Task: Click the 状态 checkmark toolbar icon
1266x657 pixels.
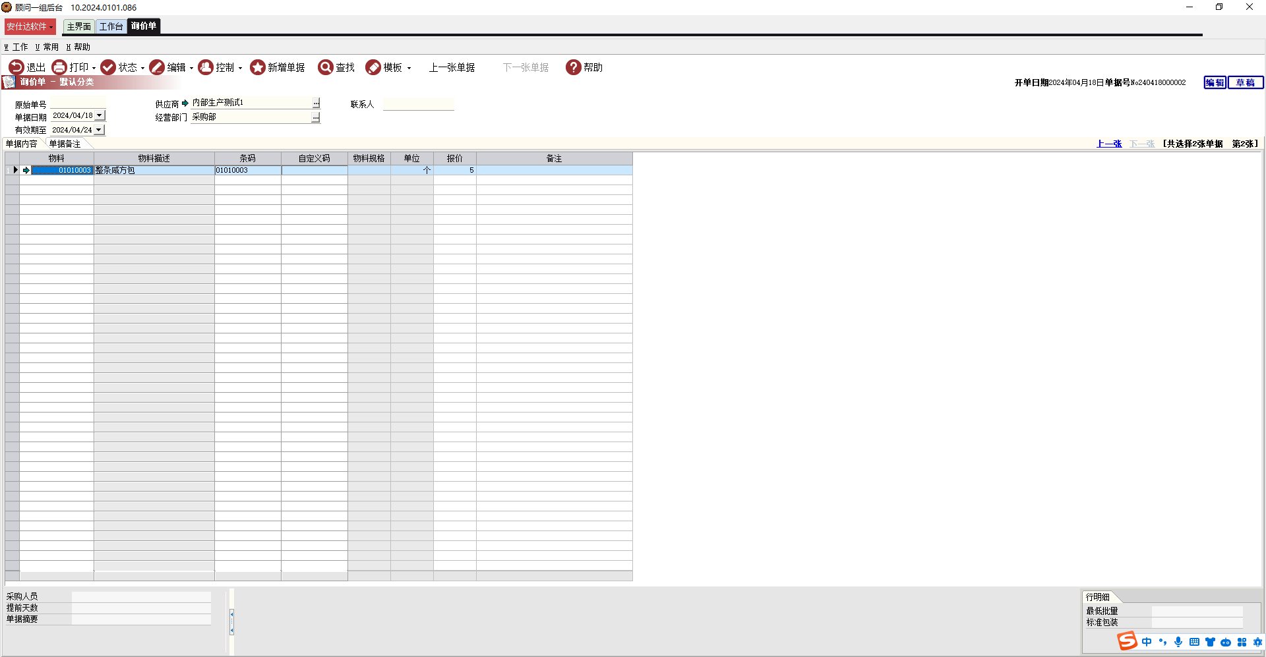Action: click(x=108, y=67)
